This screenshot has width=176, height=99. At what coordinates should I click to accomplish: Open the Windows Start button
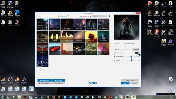(x=2, y=97)
